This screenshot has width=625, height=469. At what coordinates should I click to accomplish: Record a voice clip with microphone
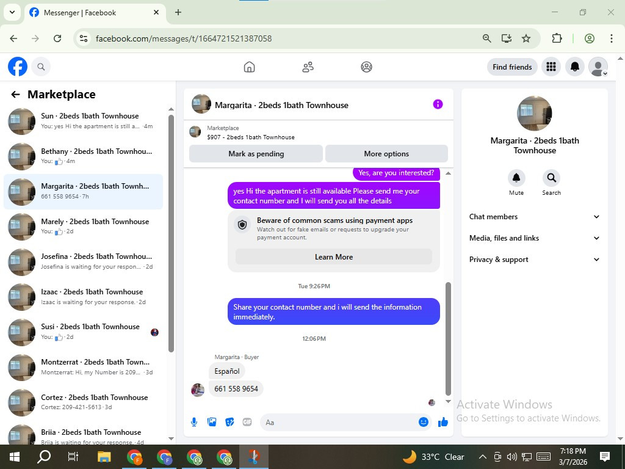point(194,422)
